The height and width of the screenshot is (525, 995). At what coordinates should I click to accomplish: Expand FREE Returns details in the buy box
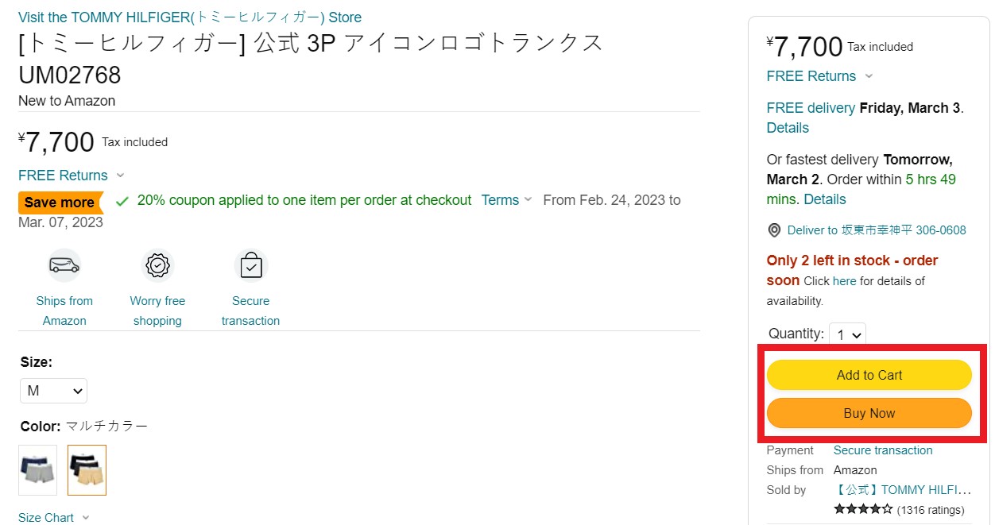(x=811, y=76)
